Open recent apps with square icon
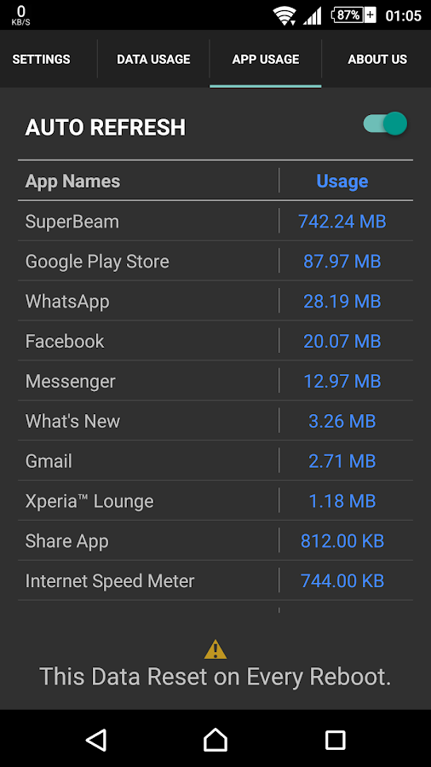This screenshot has width=431, height=767. pos(336,740)
